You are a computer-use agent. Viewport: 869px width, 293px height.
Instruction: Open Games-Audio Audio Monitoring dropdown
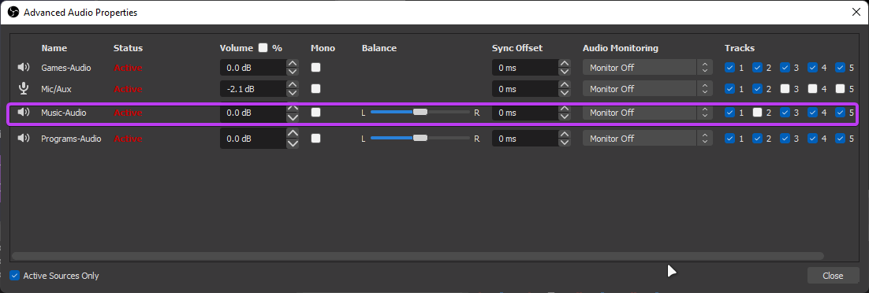[647, 68]
